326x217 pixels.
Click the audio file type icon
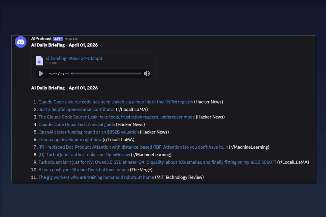(39, 61)
